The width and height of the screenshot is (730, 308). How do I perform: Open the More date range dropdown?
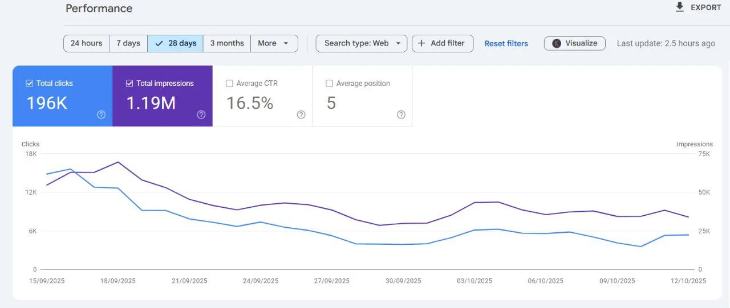point(274,43)
